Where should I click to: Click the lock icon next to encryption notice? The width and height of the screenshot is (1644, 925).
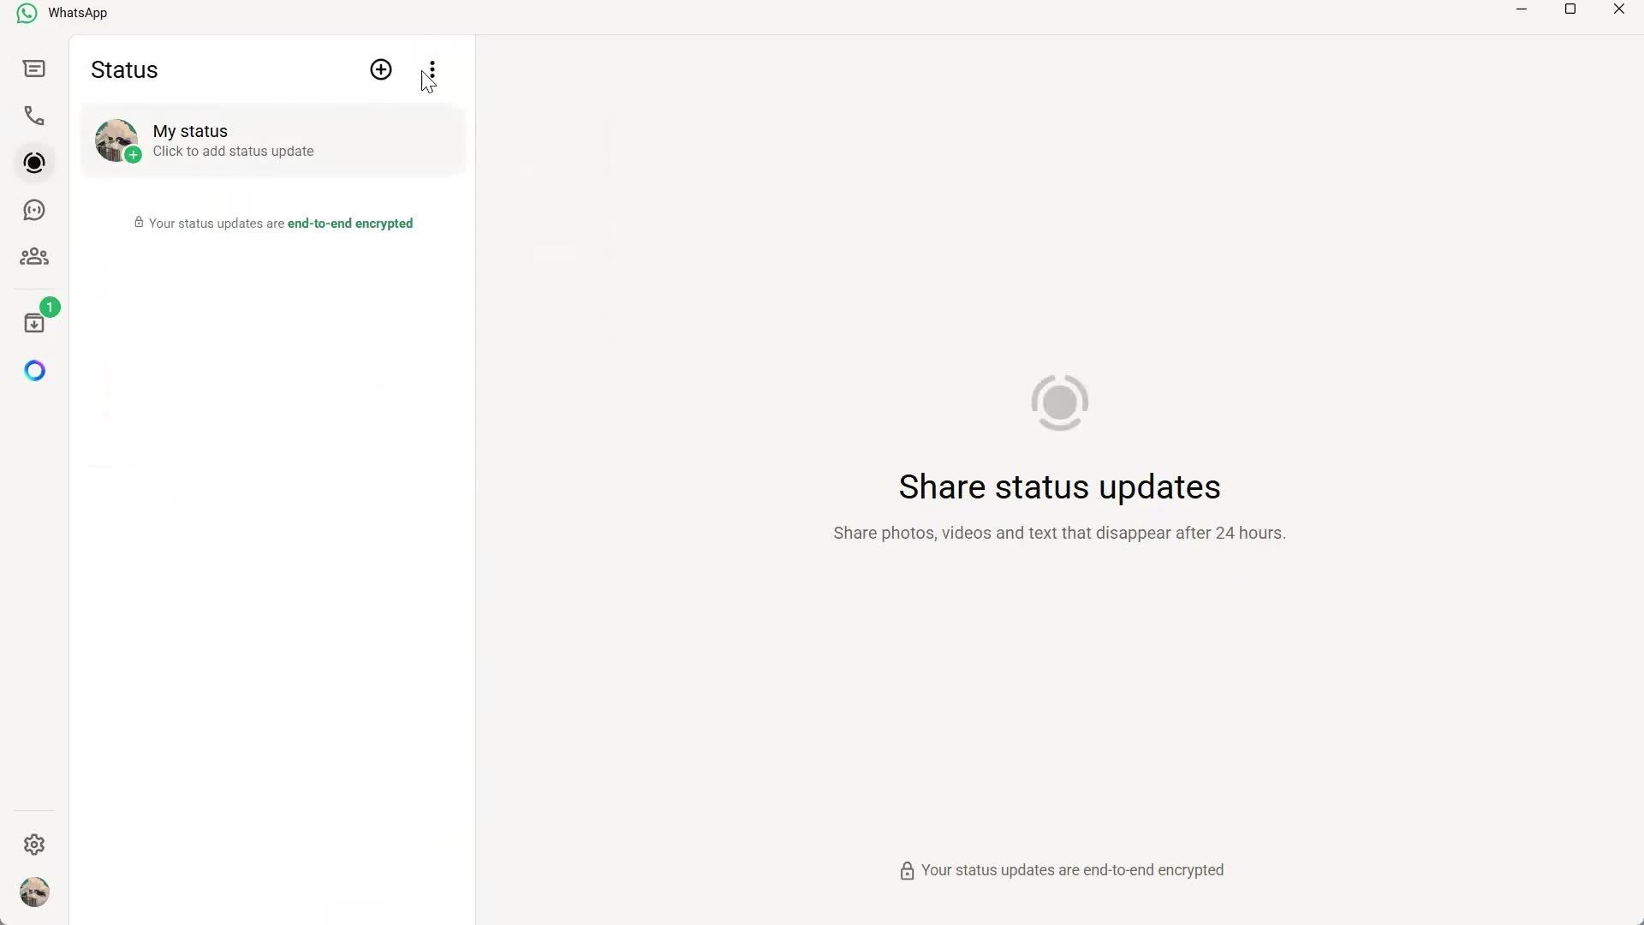pos(139,223)
